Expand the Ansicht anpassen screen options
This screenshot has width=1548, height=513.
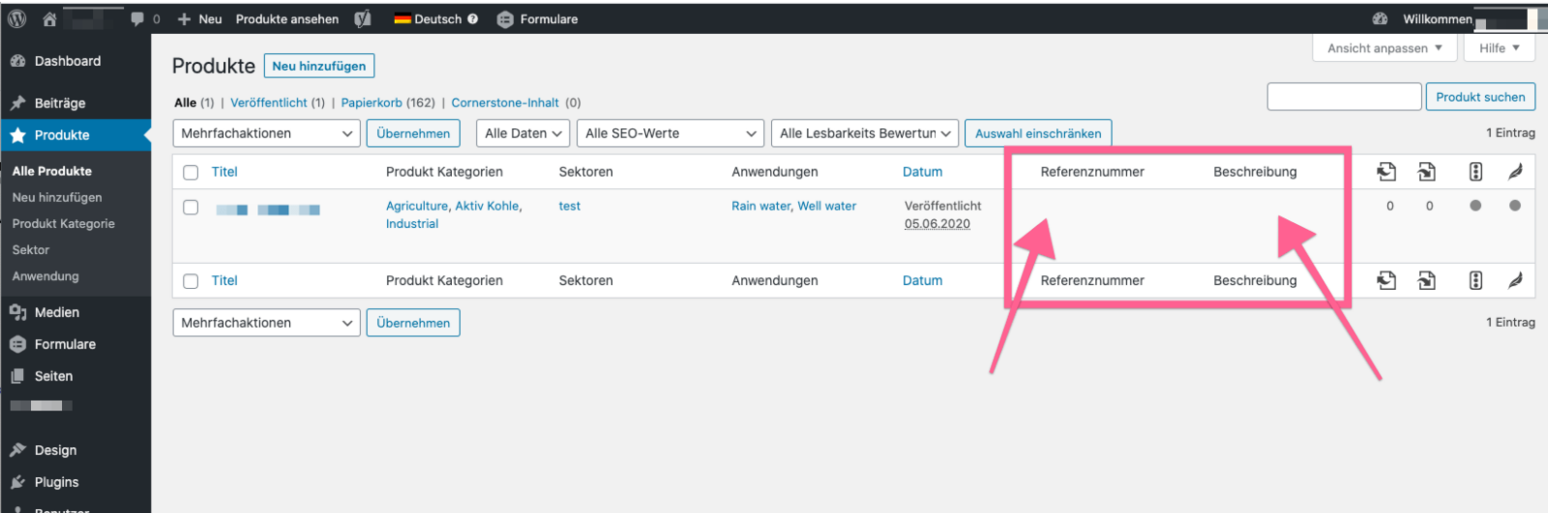click(x=1384, y=48)
